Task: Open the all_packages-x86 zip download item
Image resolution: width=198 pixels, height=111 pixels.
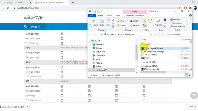Action: (x=13, y=107)
